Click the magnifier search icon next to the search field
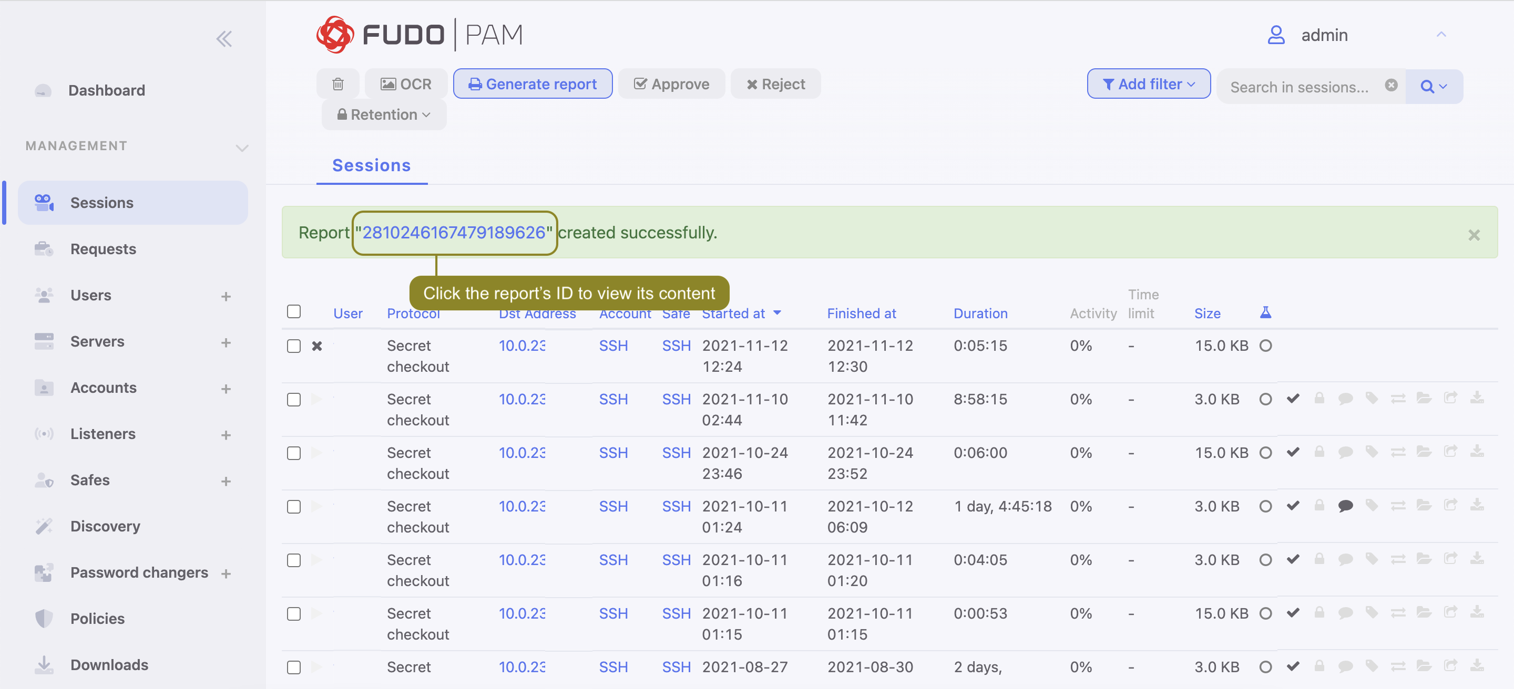The width and height of the screenshot is (1514, 689). 1429,86
